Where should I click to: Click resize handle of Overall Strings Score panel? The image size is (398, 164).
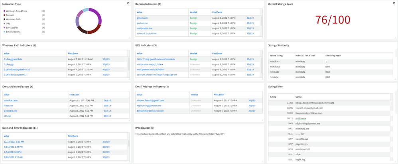point(395,38)
